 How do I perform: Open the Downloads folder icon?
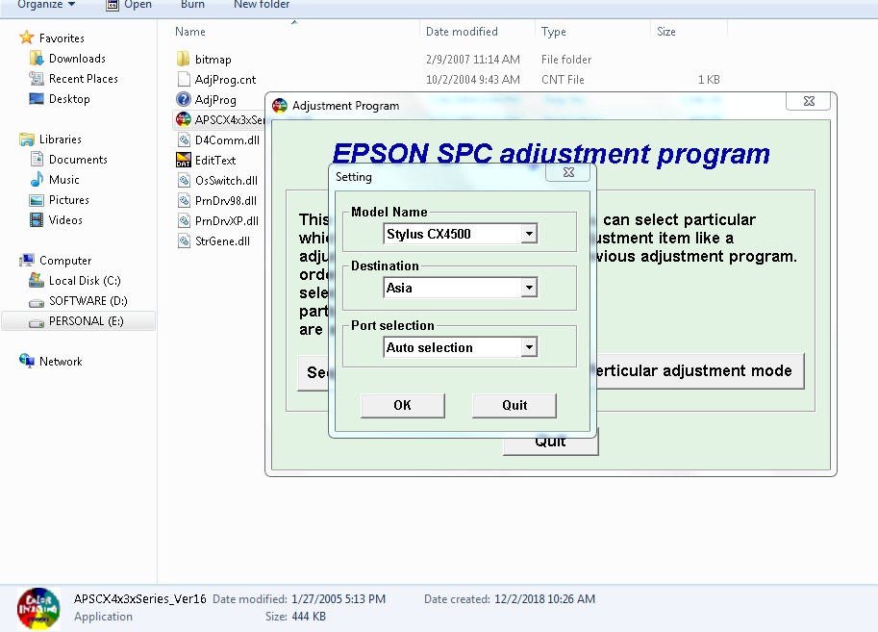pos(37,59)
